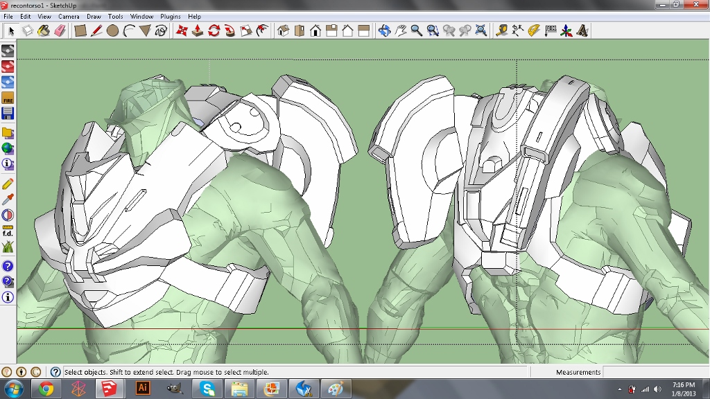Click the f.d. plugin button
Image resolution: width=710 pixels, height=399 pixels.
pyautogui.click(x=8, y=231)
